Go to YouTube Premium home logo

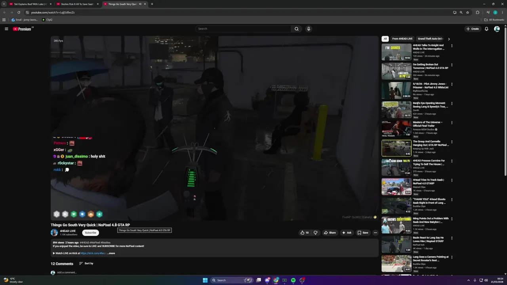pos(23,29)
